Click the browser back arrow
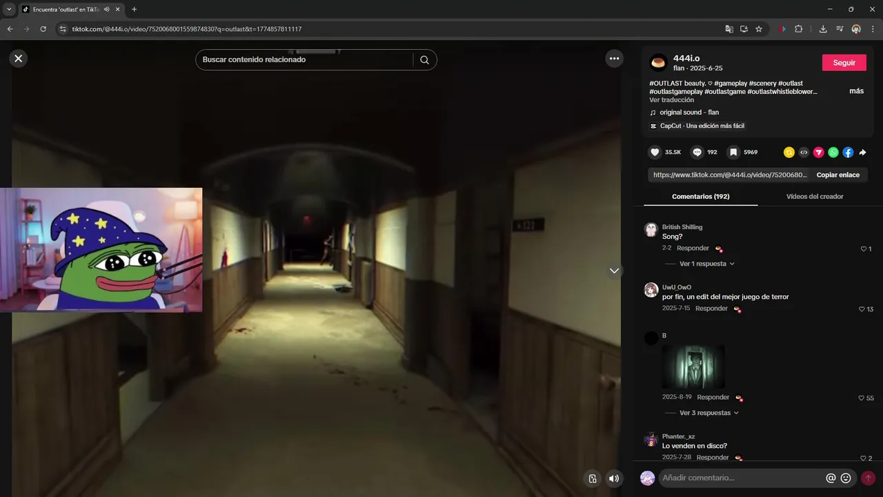Viewport: 883px width, 497px height. click(10, 29)
